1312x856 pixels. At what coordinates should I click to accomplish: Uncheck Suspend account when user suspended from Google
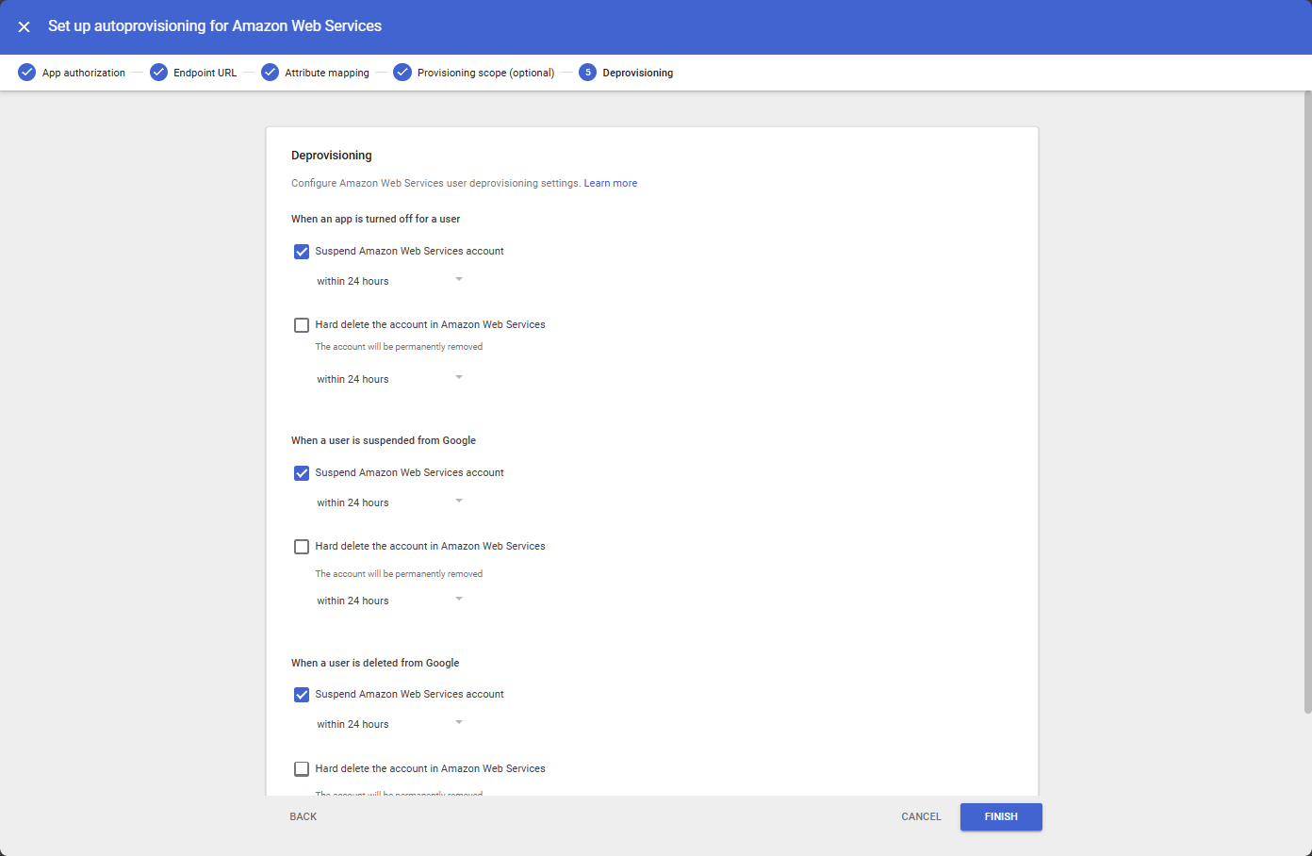click(302, 473)
